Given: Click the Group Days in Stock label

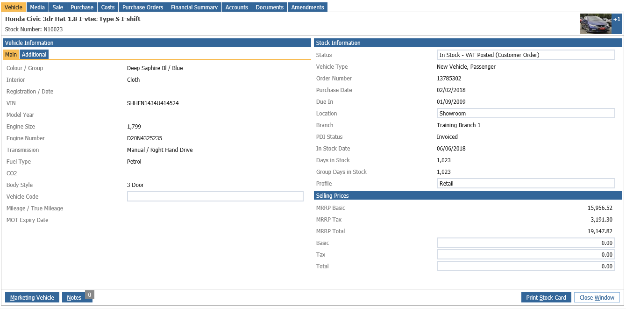Looking at the screenshot, I should (341, 172).
